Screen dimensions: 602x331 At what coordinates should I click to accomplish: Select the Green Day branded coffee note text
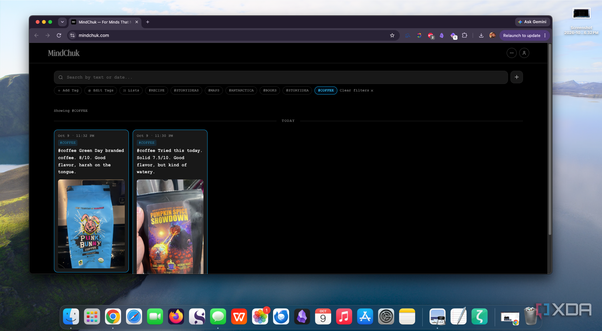coord(91,161)
